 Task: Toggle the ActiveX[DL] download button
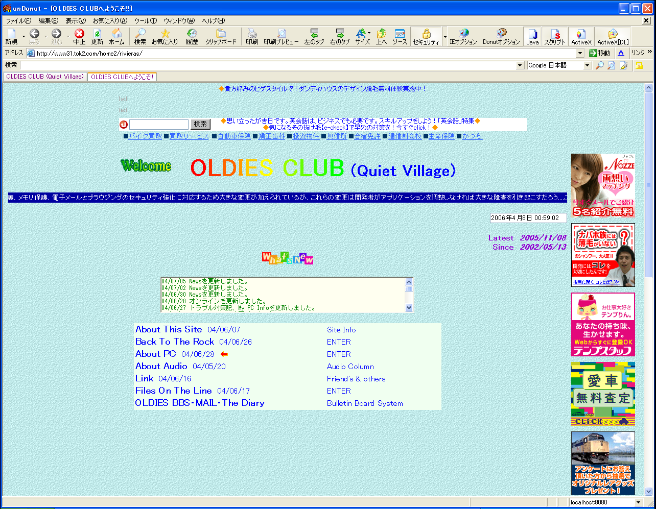tap(613, 36)
